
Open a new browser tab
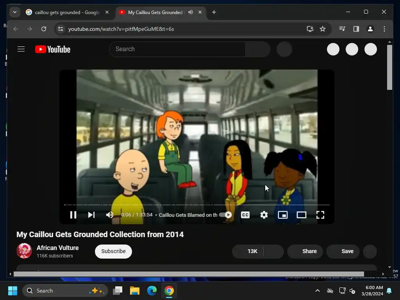(x=214, y=12)
